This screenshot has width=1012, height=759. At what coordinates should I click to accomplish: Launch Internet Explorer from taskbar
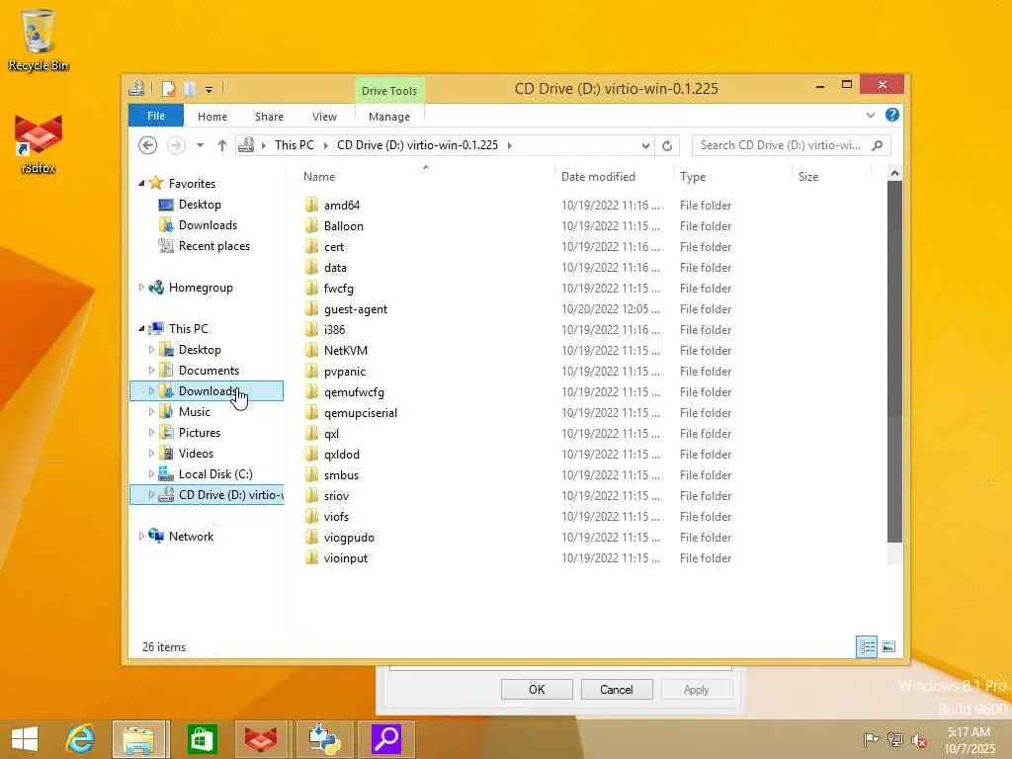(x=80, y=739)
